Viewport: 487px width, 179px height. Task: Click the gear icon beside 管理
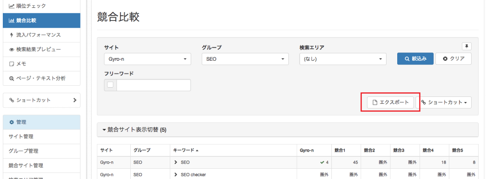[x=12, y=122]
